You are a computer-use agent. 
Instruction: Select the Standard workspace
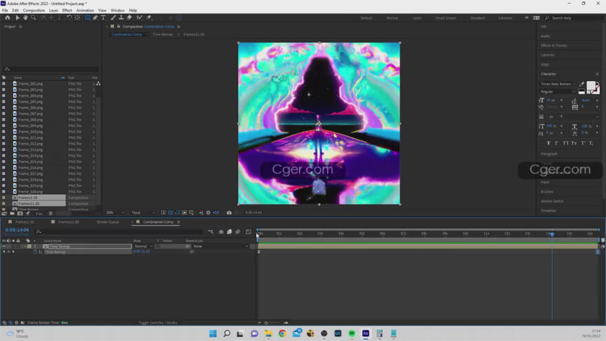click(x=477, y=18)
